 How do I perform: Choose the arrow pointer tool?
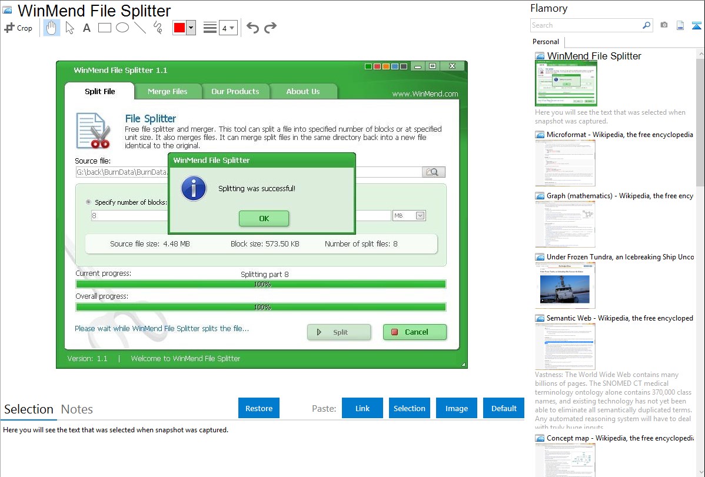69,28
